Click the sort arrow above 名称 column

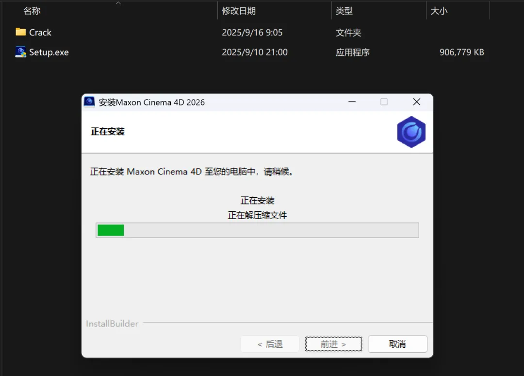tap(118, 3)
